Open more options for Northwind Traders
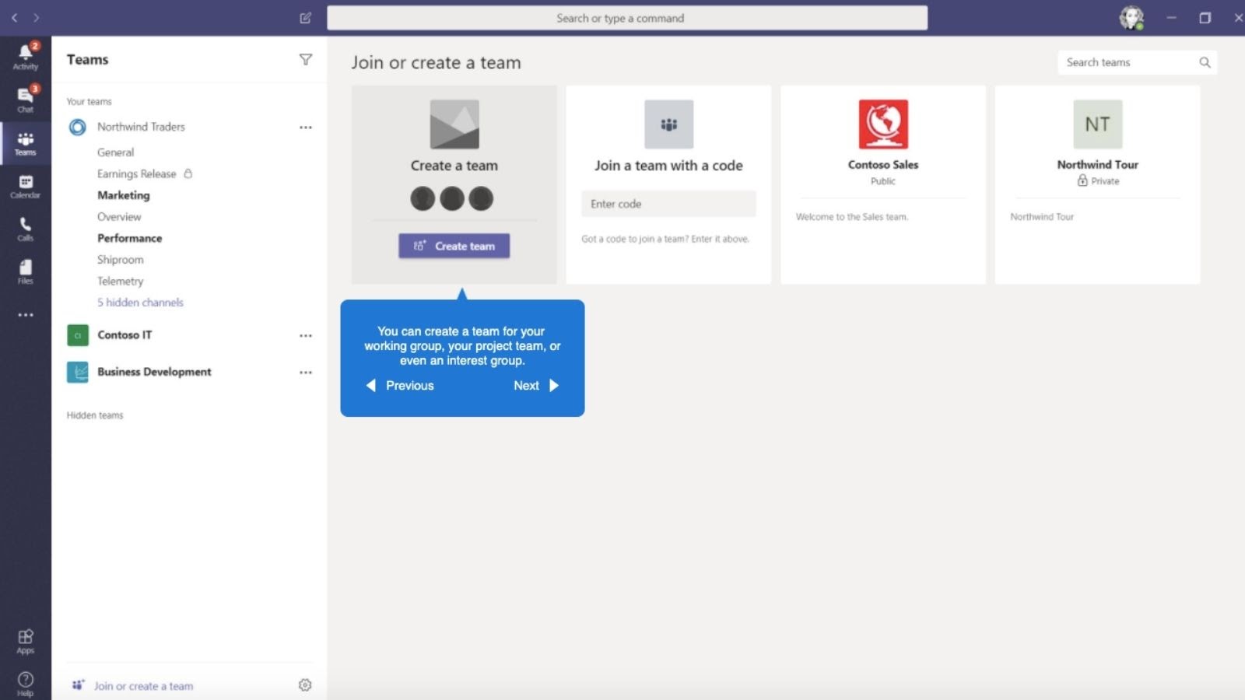1245x700 pixels. [306, 128]
